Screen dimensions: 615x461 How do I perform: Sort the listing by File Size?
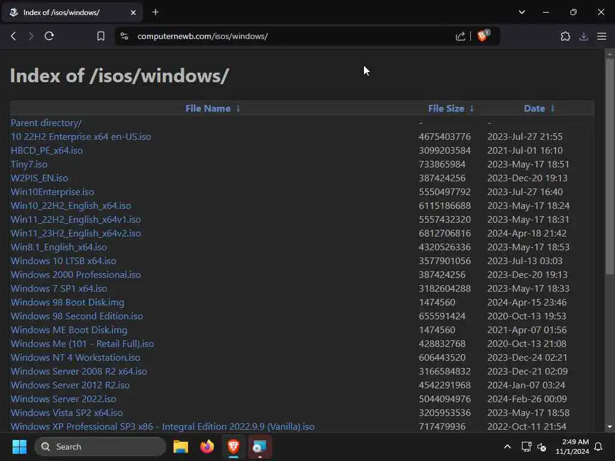pyautogui.click(x=446, y=109)
